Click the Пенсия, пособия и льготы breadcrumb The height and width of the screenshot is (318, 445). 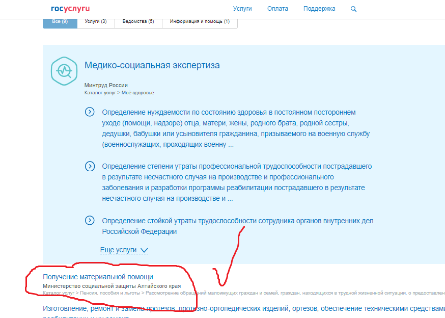click(x=110, y=293)
